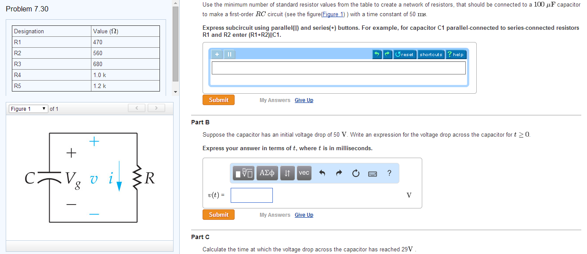Open the Figure 1 dropdown
Screen dimensions: 587x254
click(28, 108)
